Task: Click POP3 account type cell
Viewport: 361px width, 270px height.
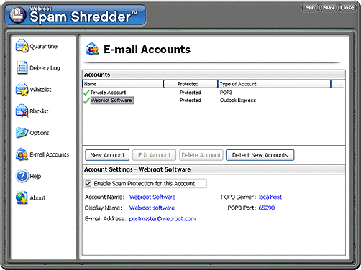Action: tap(226, 93)
